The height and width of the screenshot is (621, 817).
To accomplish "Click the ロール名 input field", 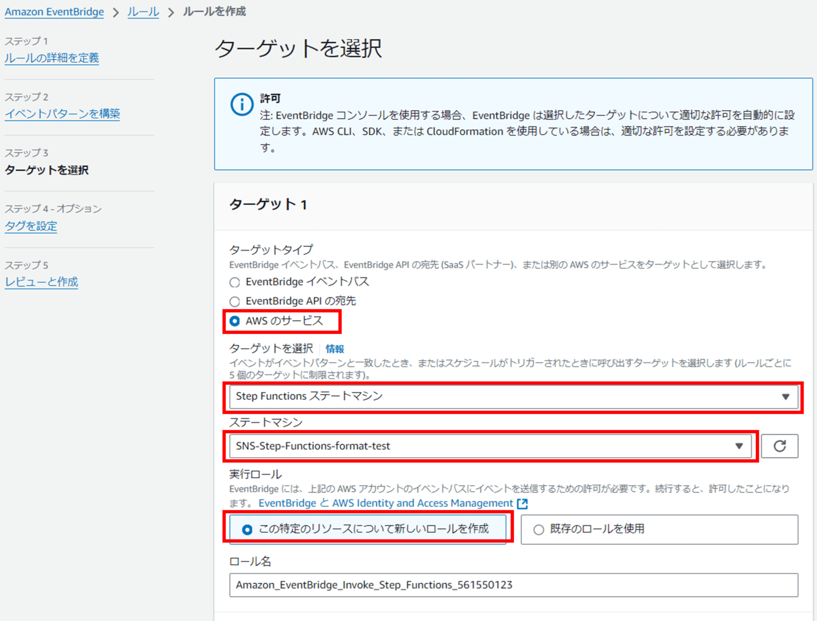I will (x=513, y=585).
